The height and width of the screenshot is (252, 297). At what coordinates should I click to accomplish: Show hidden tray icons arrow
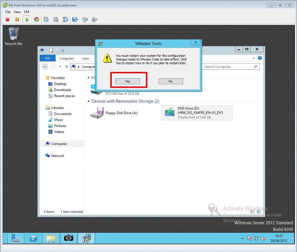pos(242,238)
